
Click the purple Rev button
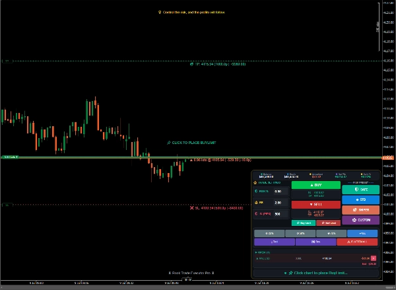(x=315, y=242)
